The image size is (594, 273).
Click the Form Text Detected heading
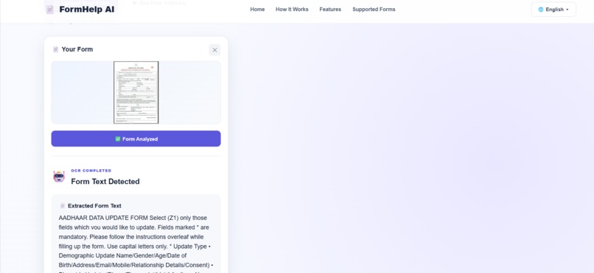105,182
